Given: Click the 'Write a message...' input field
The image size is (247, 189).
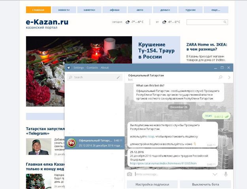Looking at the screenshot, I should (170, 174).
